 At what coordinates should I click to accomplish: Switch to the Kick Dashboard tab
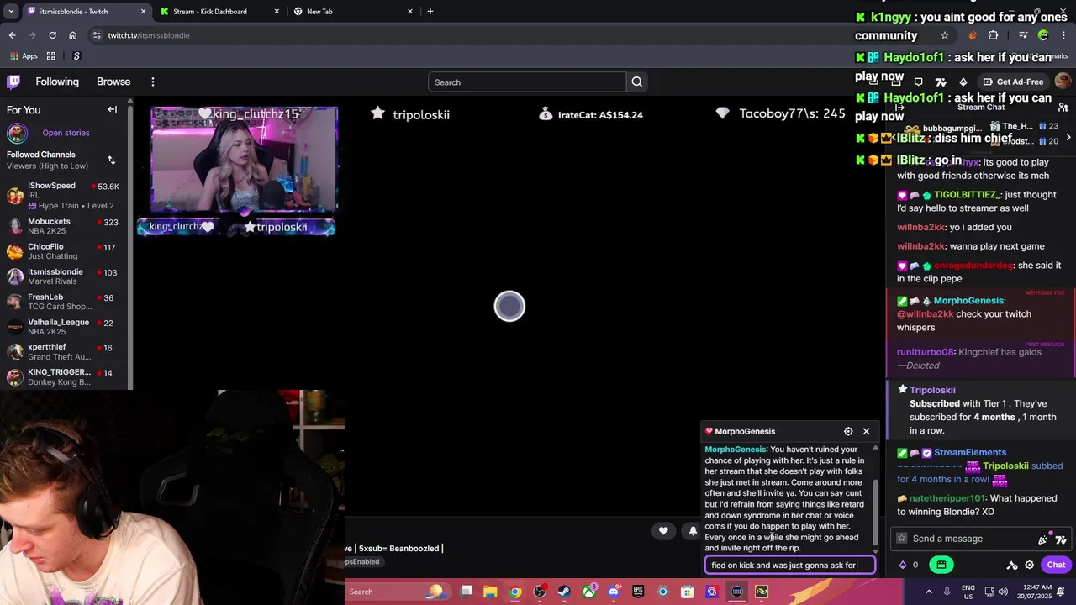click(219, 12)
